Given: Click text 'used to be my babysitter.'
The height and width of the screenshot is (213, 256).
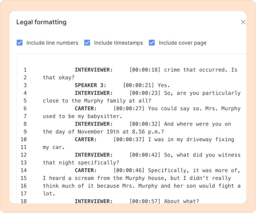Looking at the screenshot, I should point(83,116).
